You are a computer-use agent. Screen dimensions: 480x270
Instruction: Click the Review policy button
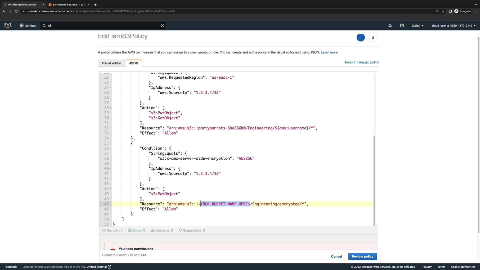coord(362,256)
